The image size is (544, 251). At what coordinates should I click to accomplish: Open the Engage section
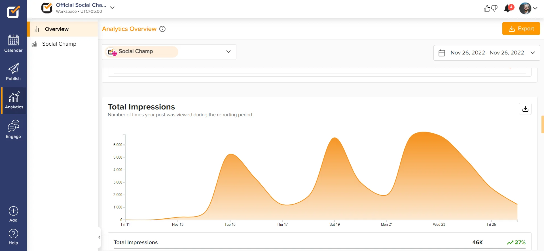coord(13,129)
